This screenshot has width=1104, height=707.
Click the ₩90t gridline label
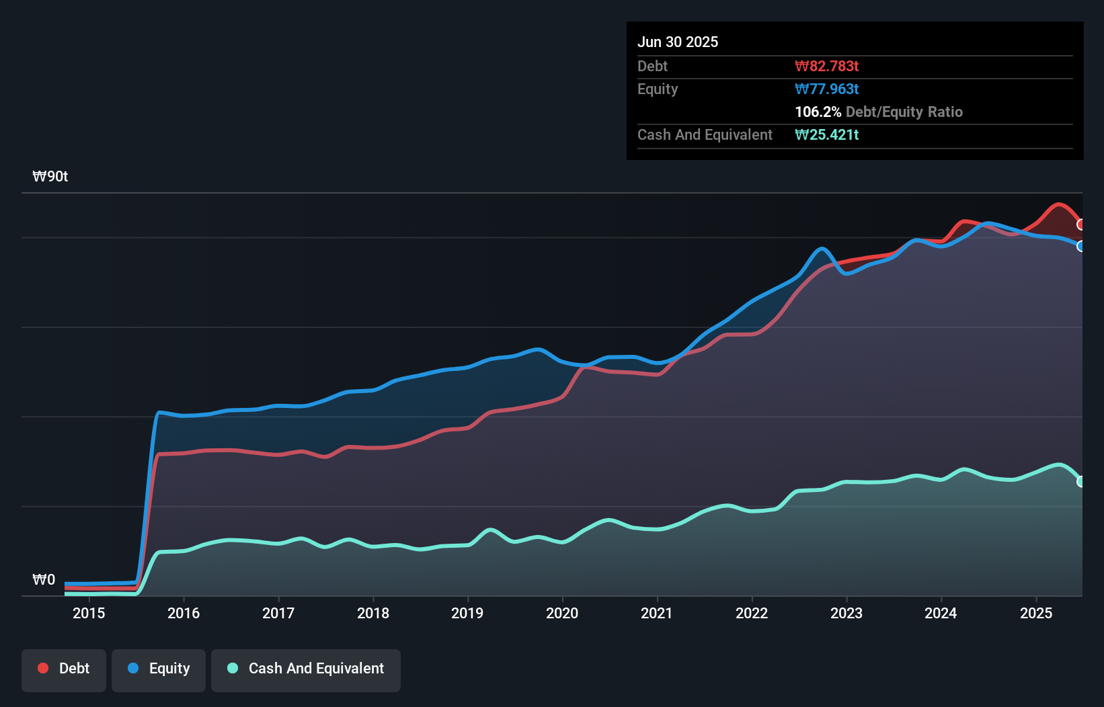point(50,176)
